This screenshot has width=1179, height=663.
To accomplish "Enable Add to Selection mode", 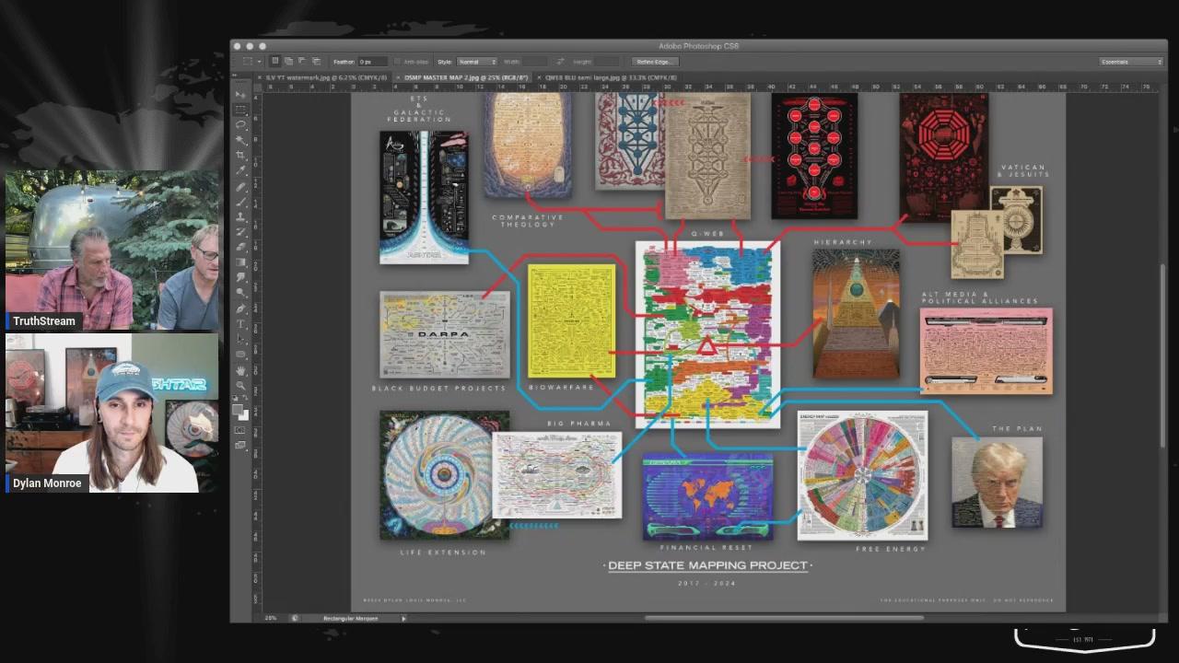I will coord(288,62).
